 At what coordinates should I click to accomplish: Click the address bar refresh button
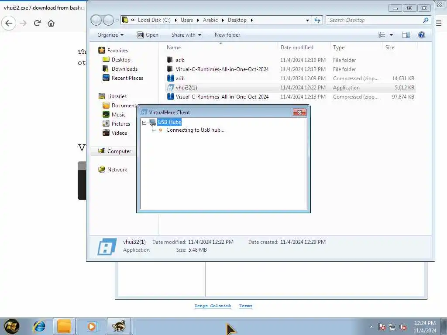point(317,20)
